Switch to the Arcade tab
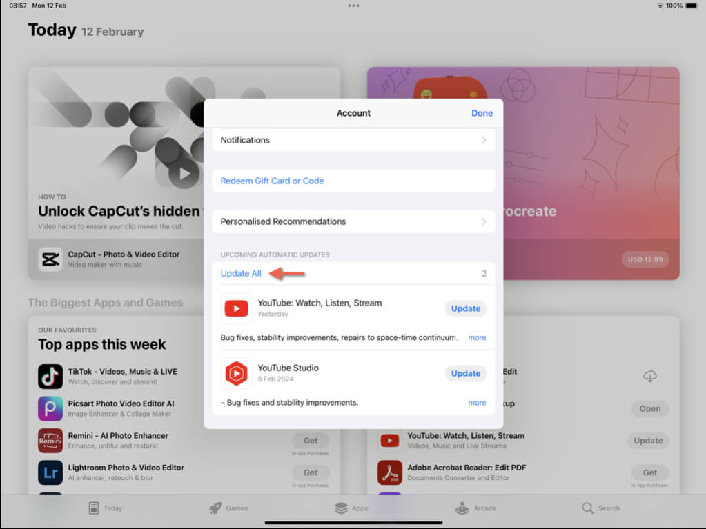Screen dimensions: 706x529 point(475,508)
